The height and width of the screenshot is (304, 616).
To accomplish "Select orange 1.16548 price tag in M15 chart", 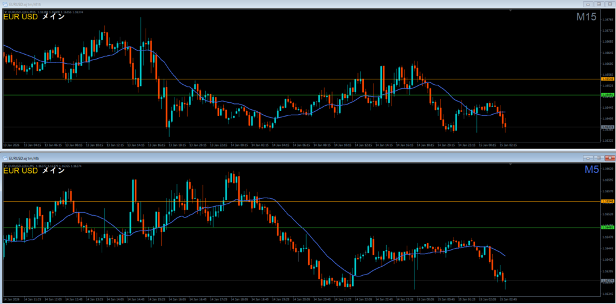I will pyautogui.click(x=608, y=79).
